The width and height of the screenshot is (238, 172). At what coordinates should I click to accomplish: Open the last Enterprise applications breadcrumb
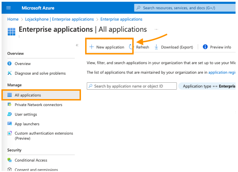click(121, 19)
